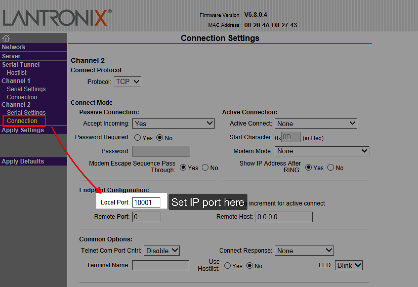The image size is (418, 287).
Task: Open the LED Blink dropdown
Action: 349,265
